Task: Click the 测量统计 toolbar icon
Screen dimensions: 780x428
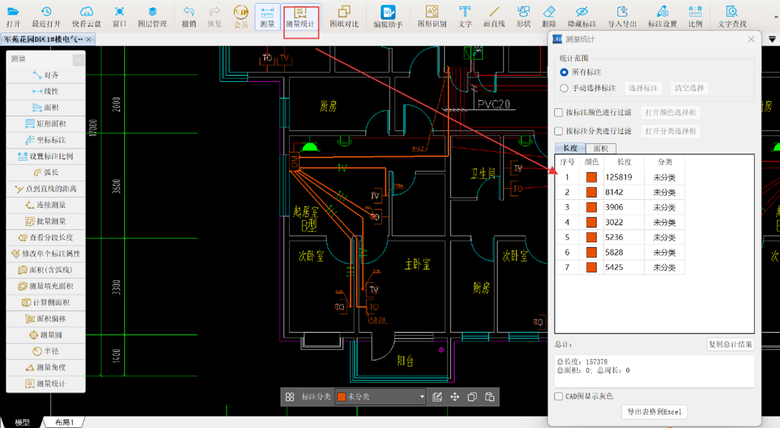Action: click(301, 17)
